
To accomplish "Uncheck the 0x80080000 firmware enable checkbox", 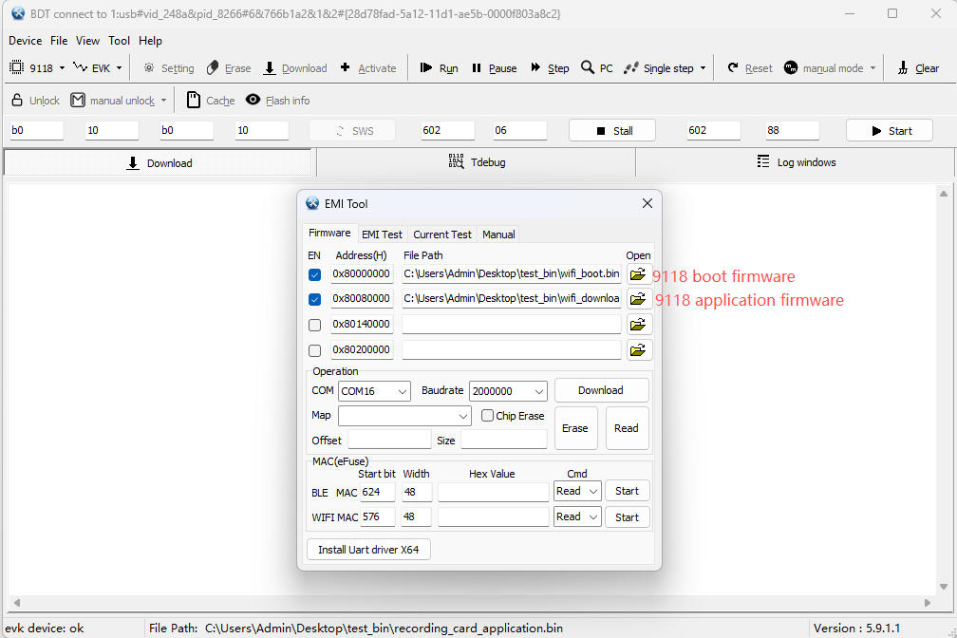I will (315, 300).
